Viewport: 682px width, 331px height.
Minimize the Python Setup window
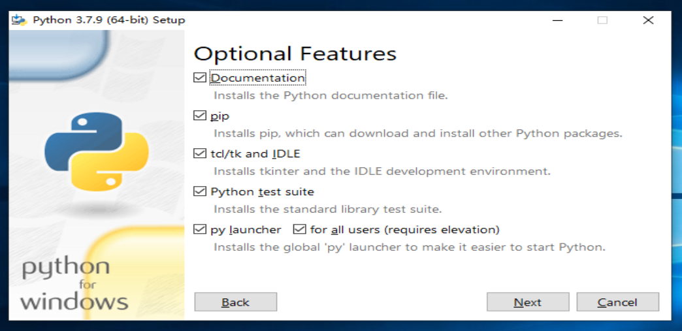(556, 20)
